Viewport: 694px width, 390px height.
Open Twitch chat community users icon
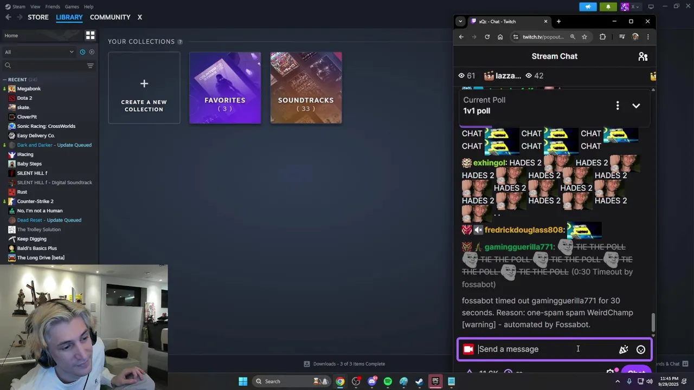[x=643, y=56]
